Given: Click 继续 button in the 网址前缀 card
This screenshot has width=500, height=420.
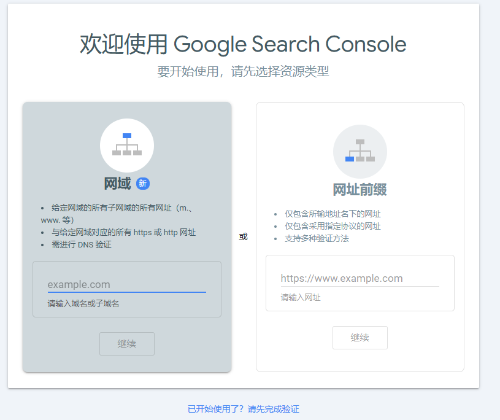Looking at the screenshot, I should point(360,338).
